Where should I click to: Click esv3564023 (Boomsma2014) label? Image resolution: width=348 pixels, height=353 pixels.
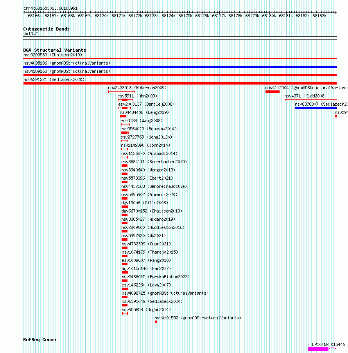[149, 129]
